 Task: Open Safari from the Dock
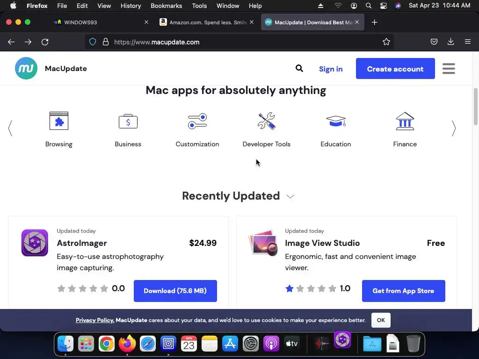tap(147, 344)
